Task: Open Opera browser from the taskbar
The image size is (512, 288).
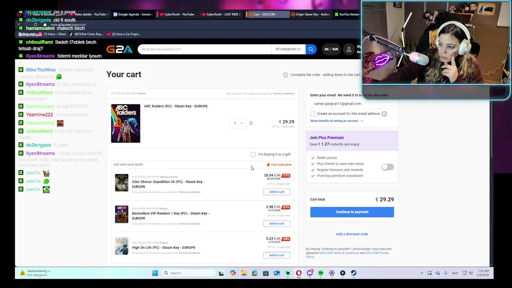Action: click(299, 273)
